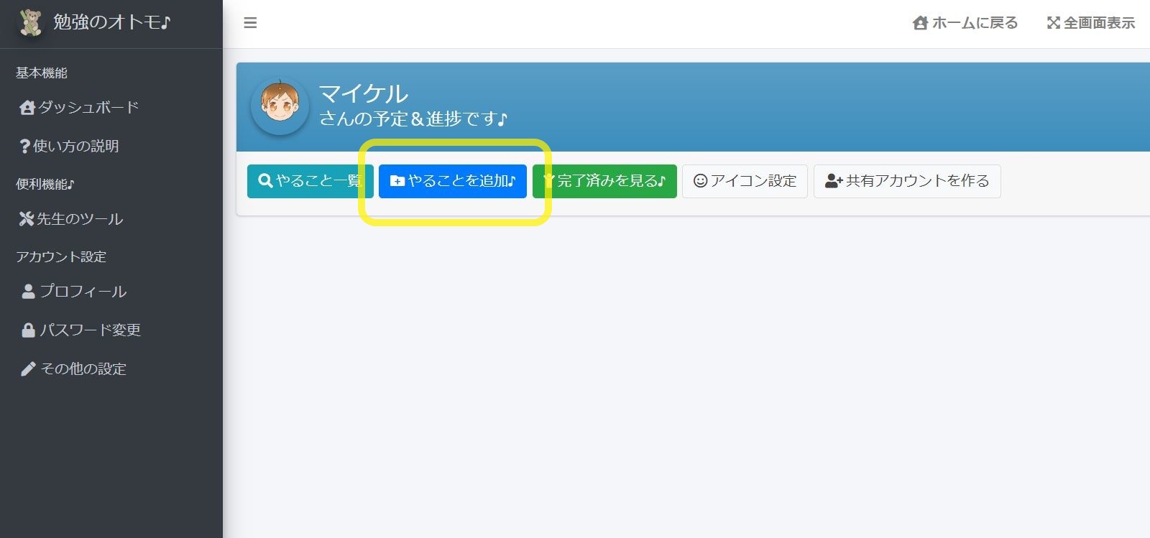
Task: Click the 基本機能 section label
Action: pos(42,73)
